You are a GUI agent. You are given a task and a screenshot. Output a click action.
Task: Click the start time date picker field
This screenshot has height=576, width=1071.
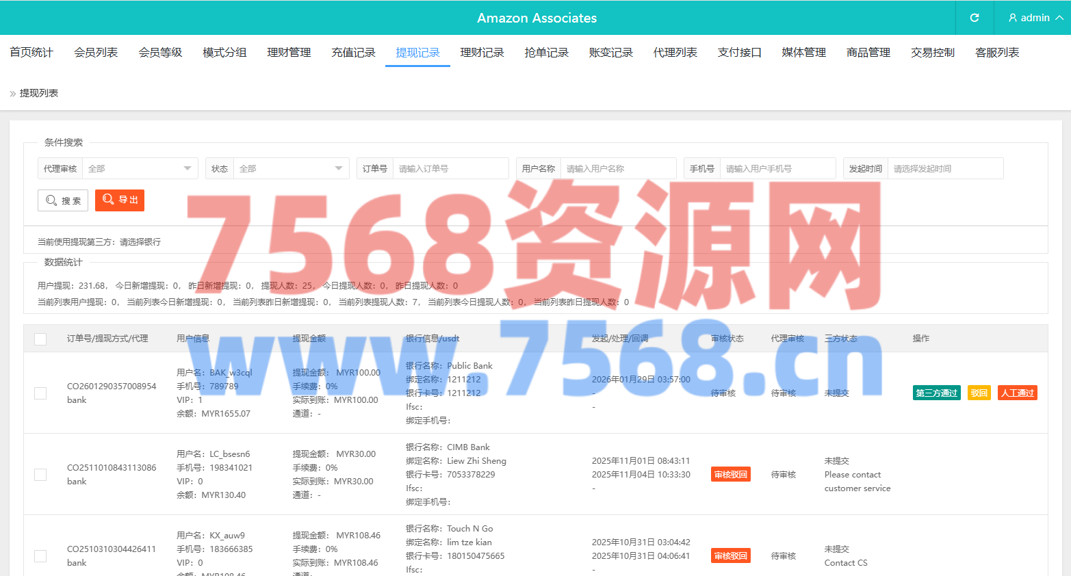tap(945, 168)
